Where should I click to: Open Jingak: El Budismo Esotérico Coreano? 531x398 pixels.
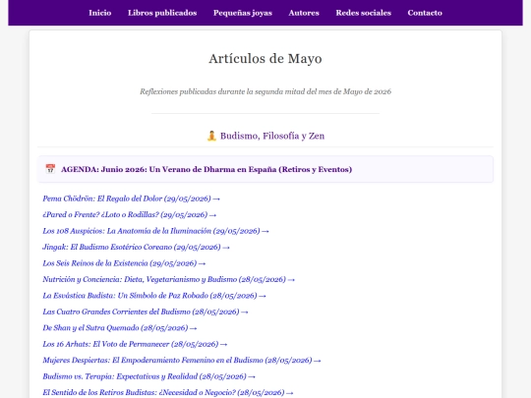136,247
